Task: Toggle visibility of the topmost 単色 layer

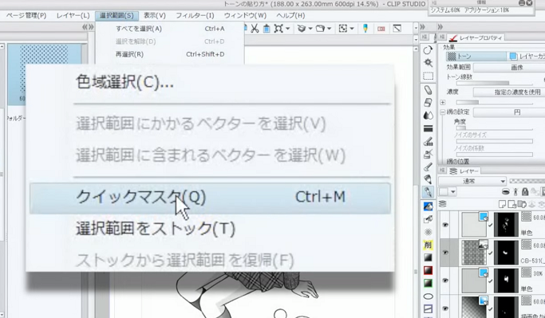Action: click(445, 225)
